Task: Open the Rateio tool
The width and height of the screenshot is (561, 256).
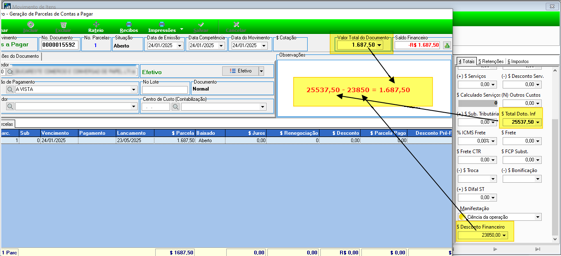Action: 96,25
